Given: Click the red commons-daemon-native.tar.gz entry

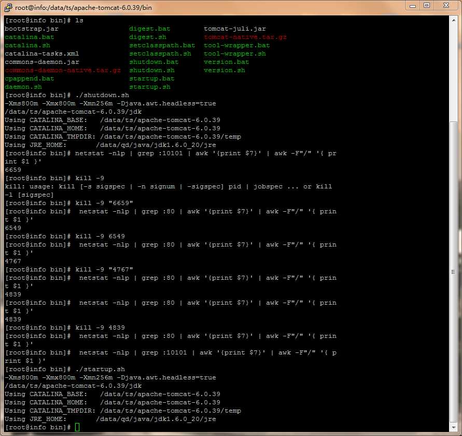Looking at the screenshot, I should [63, 70].
